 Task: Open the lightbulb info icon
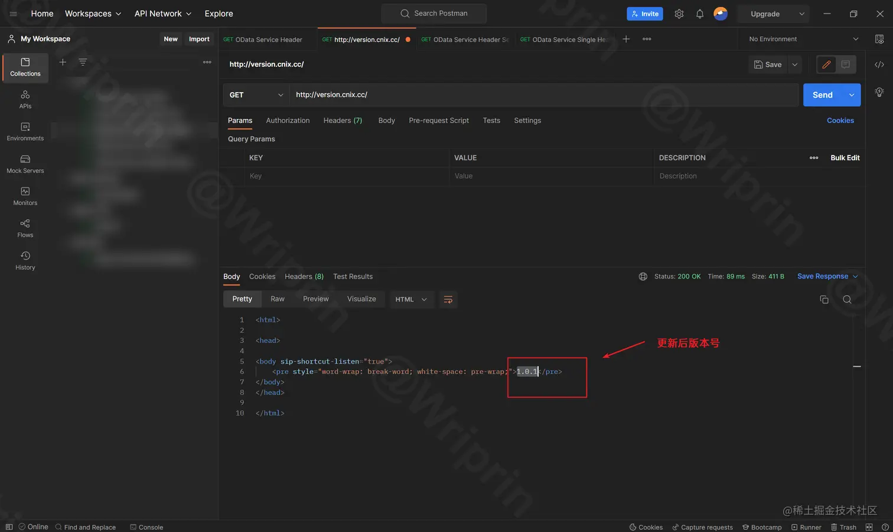[879, 92]
